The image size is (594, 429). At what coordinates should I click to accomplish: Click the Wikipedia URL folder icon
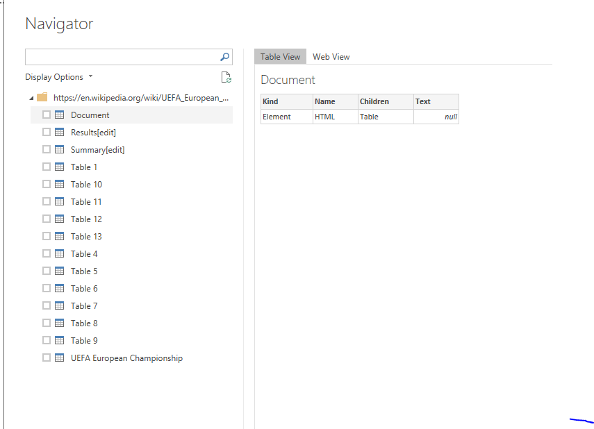pyautogui.click(x=42, y=97)
